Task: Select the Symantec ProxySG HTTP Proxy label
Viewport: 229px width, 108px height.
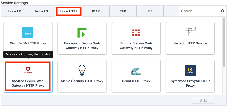Action: [190, 83]
